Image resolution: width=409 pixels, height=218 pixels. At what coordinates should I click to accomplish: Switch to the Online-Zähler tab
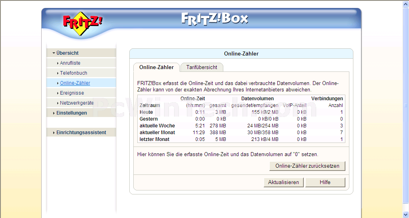click(x=156, y=67)
